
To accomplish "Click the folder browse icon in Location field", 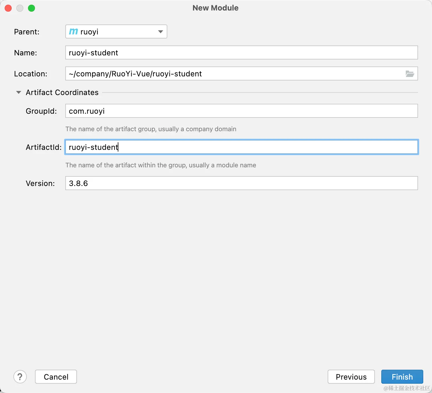I will pyautogui.click(x=410, y=74).
